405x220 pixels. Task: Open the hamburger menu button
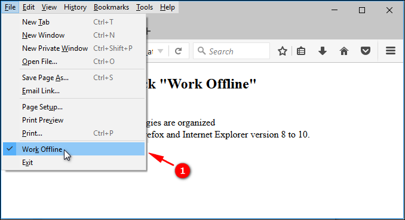[391, 51]
